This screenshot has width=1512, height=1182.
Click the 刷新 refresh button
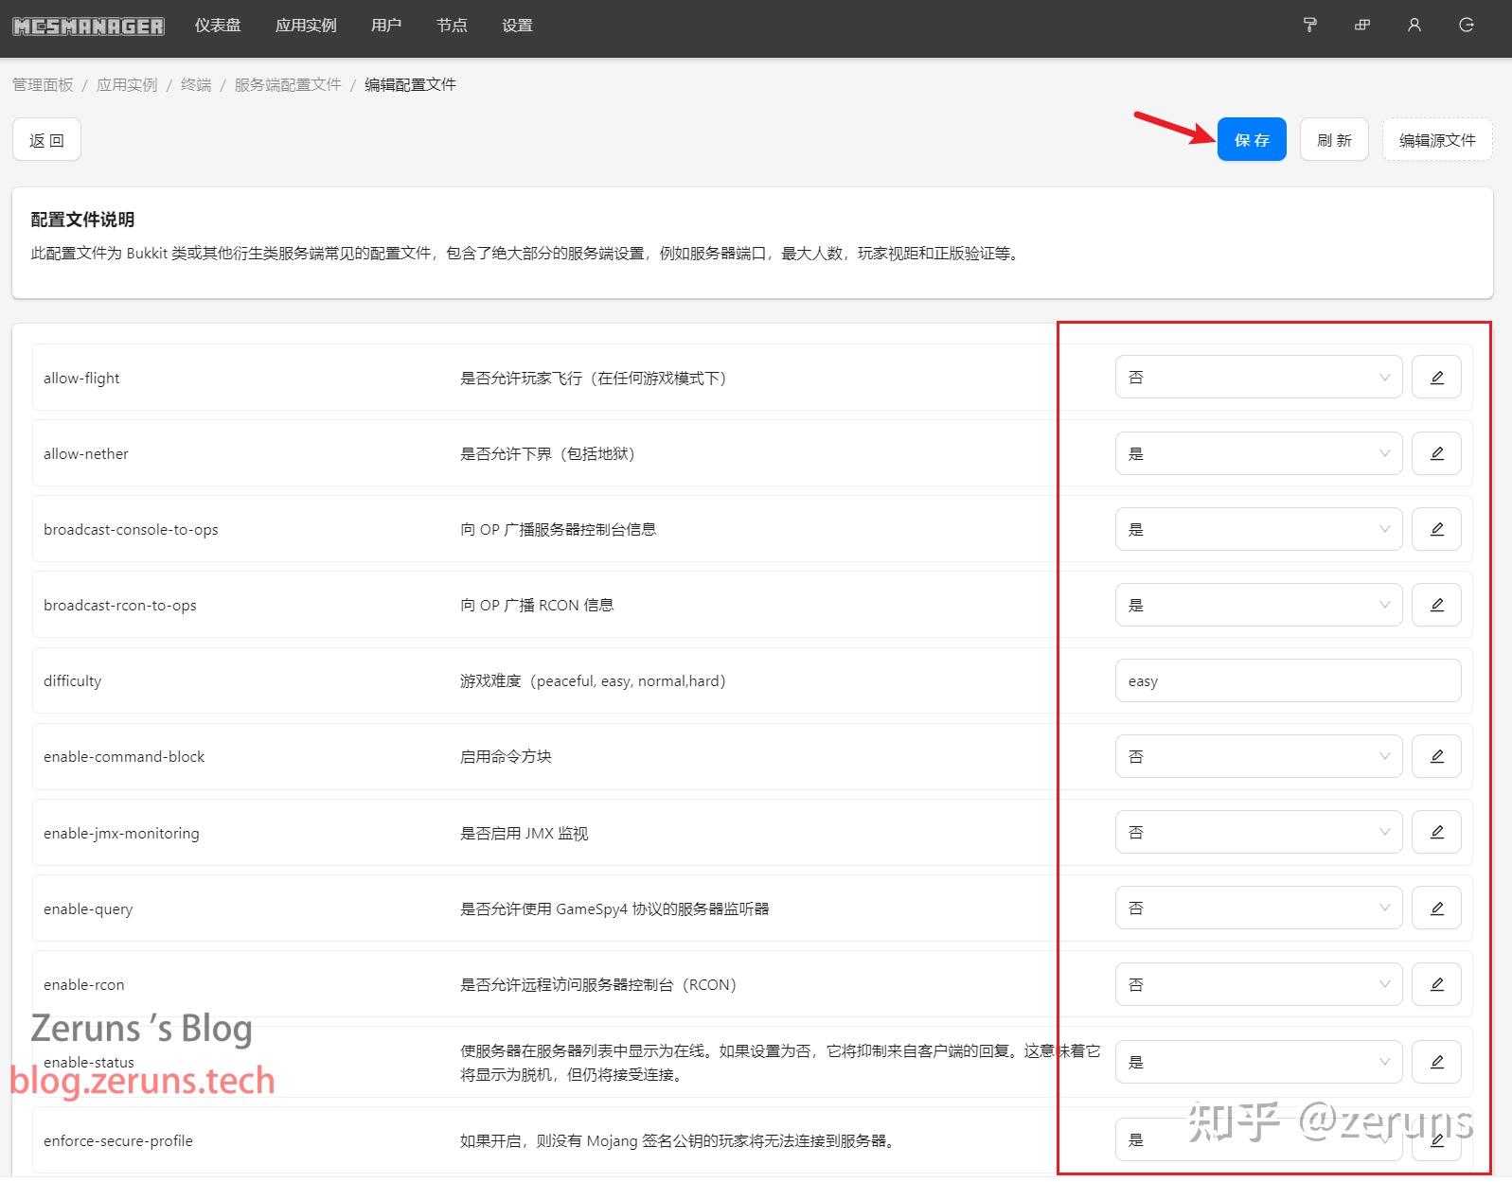[1334, 140]
